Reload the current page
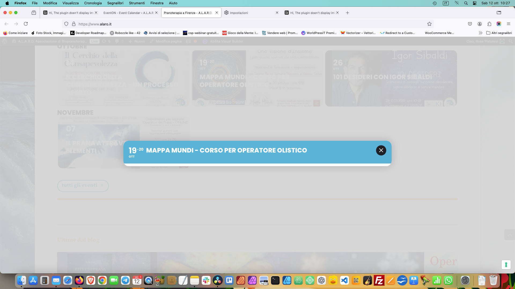 [x=26, y=24]
